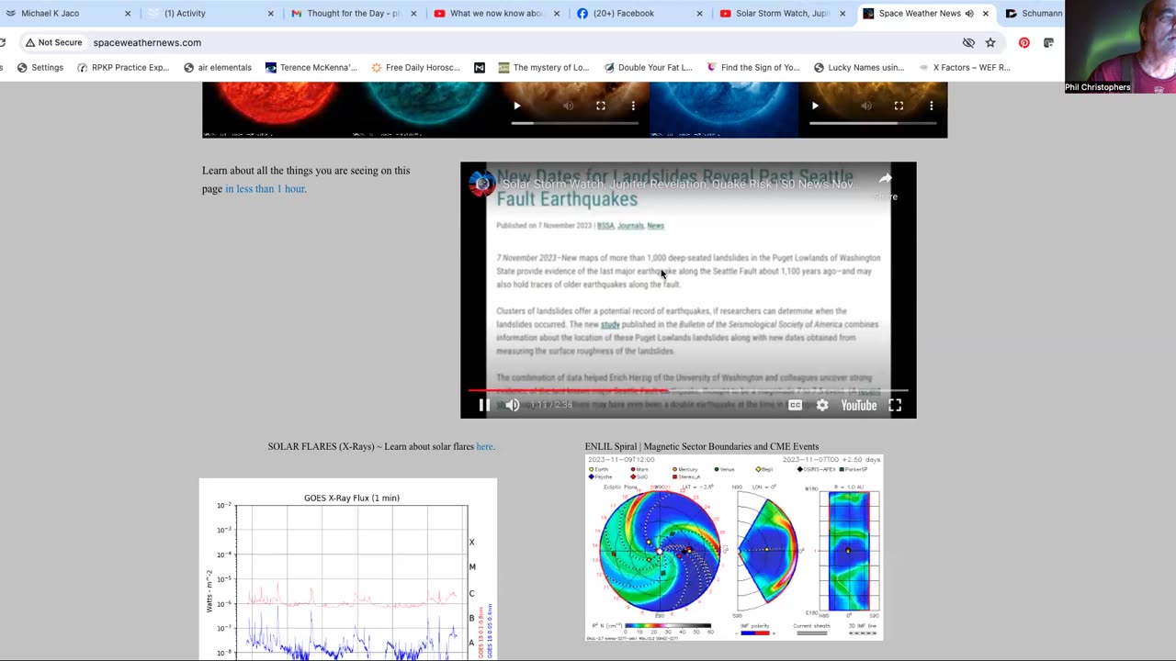Image resolution: width=1176 pixels, height=661 pixels.
Task: Close the Space Weather News tab
Action: [986, 14]
